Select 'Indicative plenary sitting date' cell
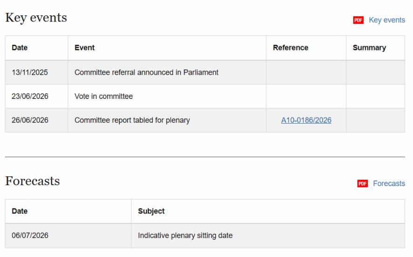This screenshot has width=413, height=257. coord(268,236)
